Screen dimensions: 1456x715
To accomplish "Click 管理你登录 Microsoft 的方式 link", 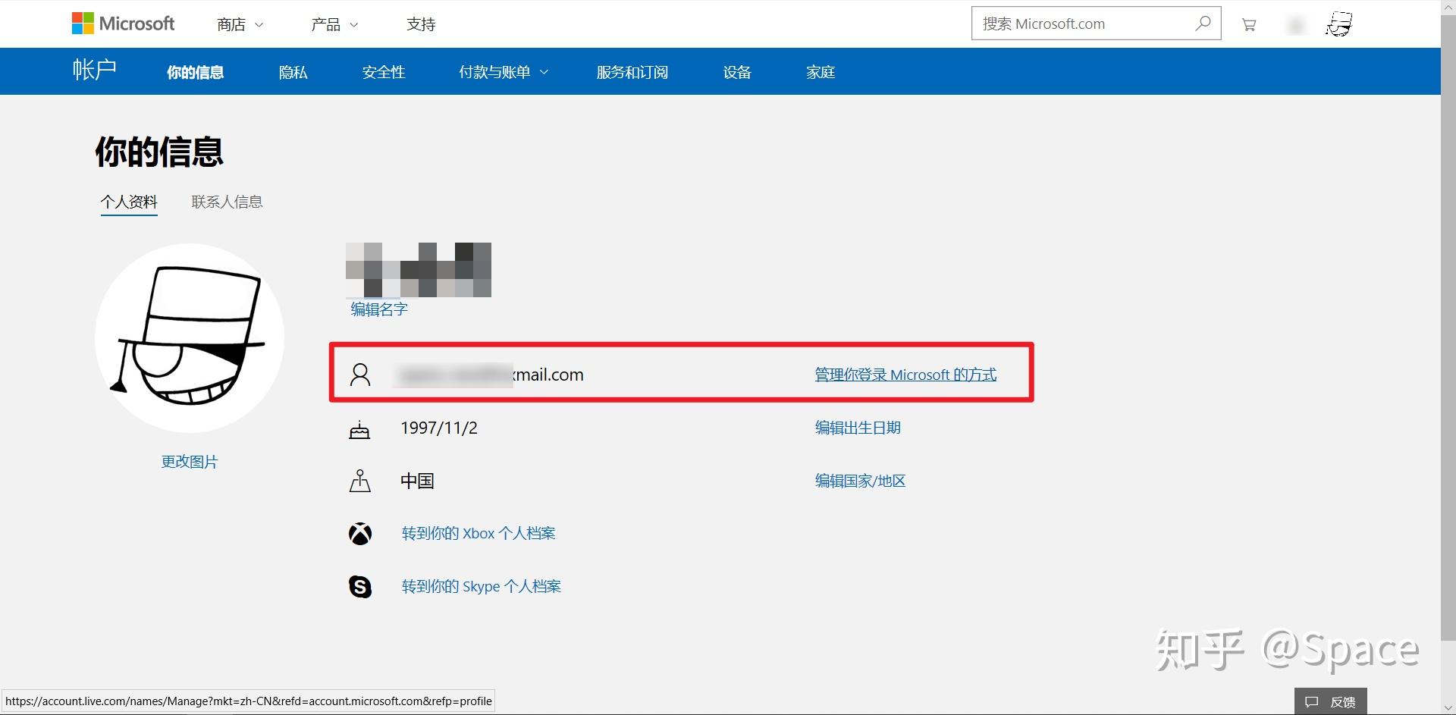I will coord(905,374).
